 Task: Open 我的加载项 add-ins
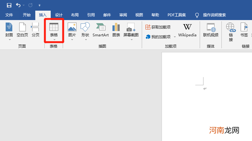point(158,37)
